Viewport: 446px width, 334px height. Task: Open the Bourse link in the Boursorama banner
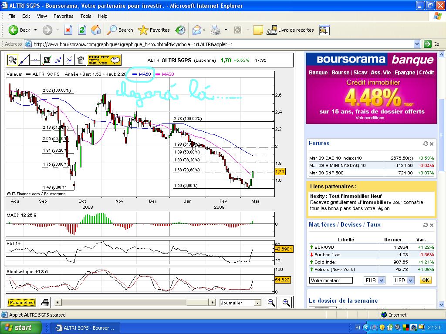pos(341,73)
